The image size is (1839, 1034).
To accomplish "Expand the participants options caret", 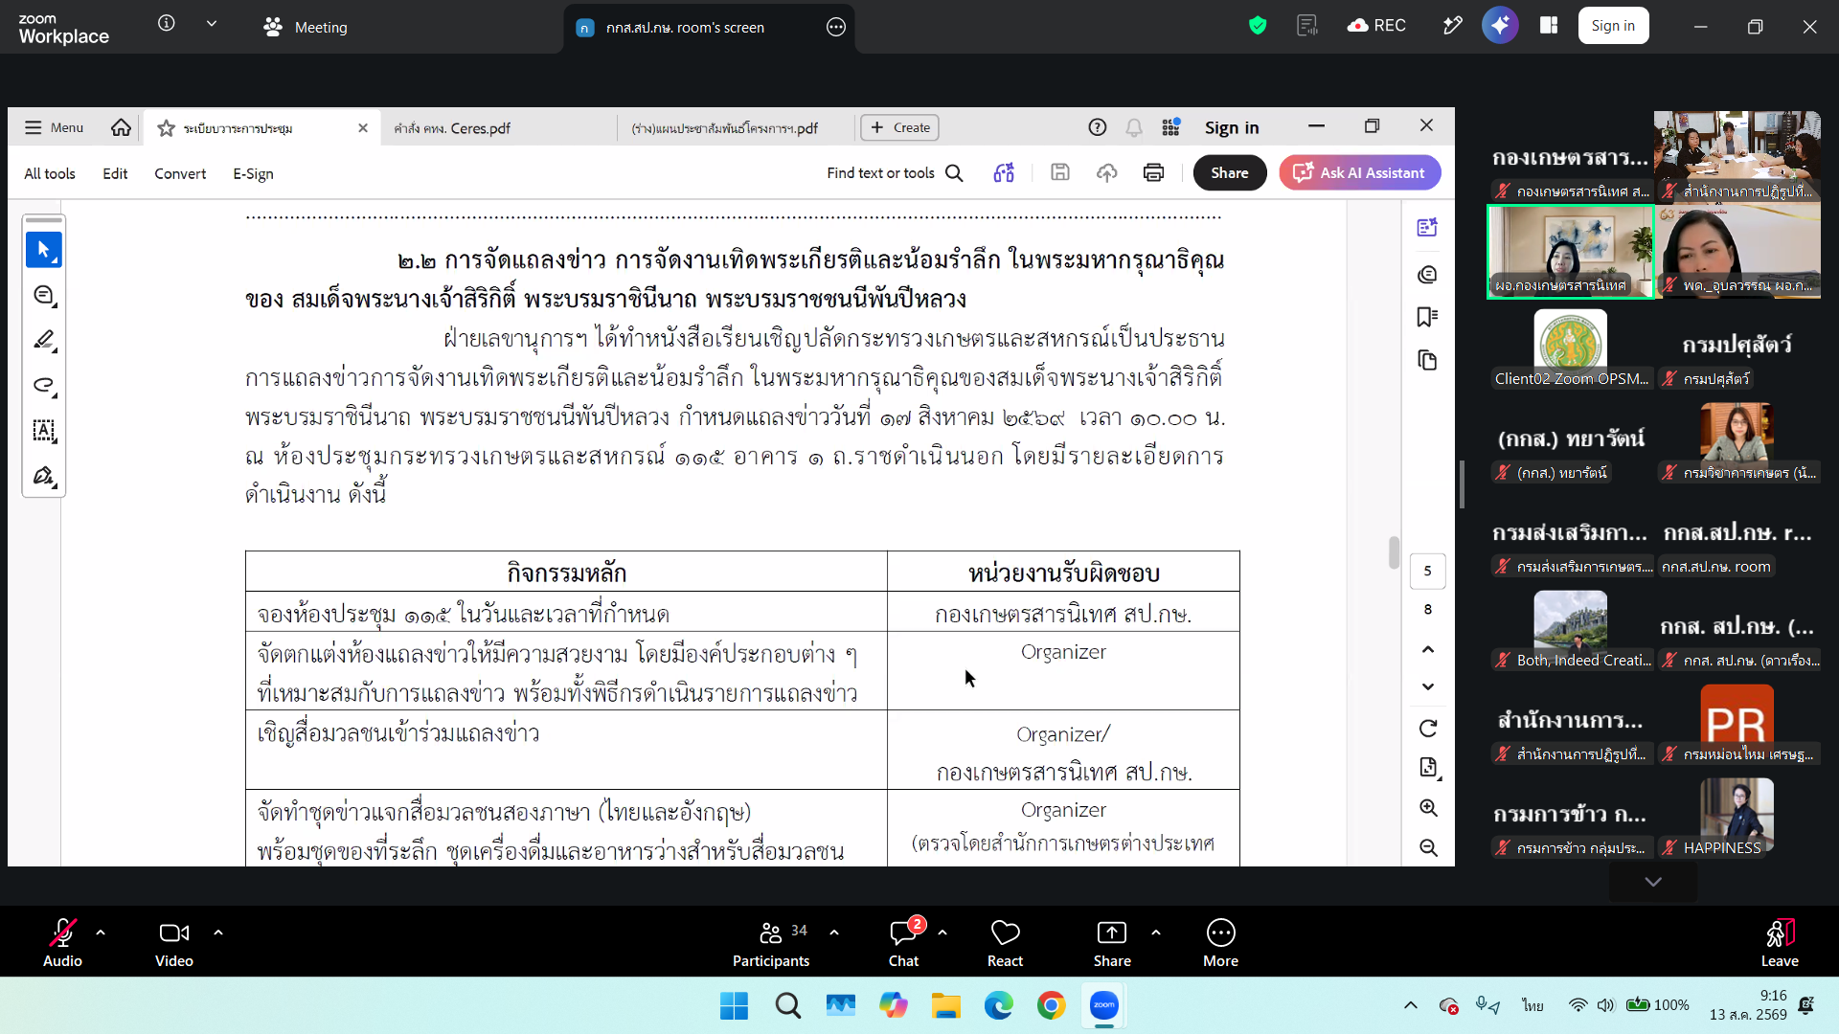I will coord(834,932).
